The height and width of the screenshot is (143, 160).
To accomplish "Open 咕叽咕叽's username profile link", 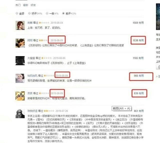I will pos(32,76).
